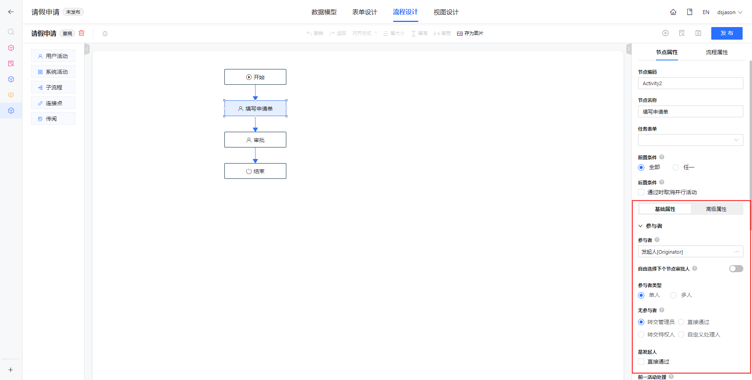Pick 传阅 from the palette

tap(53, 118)
